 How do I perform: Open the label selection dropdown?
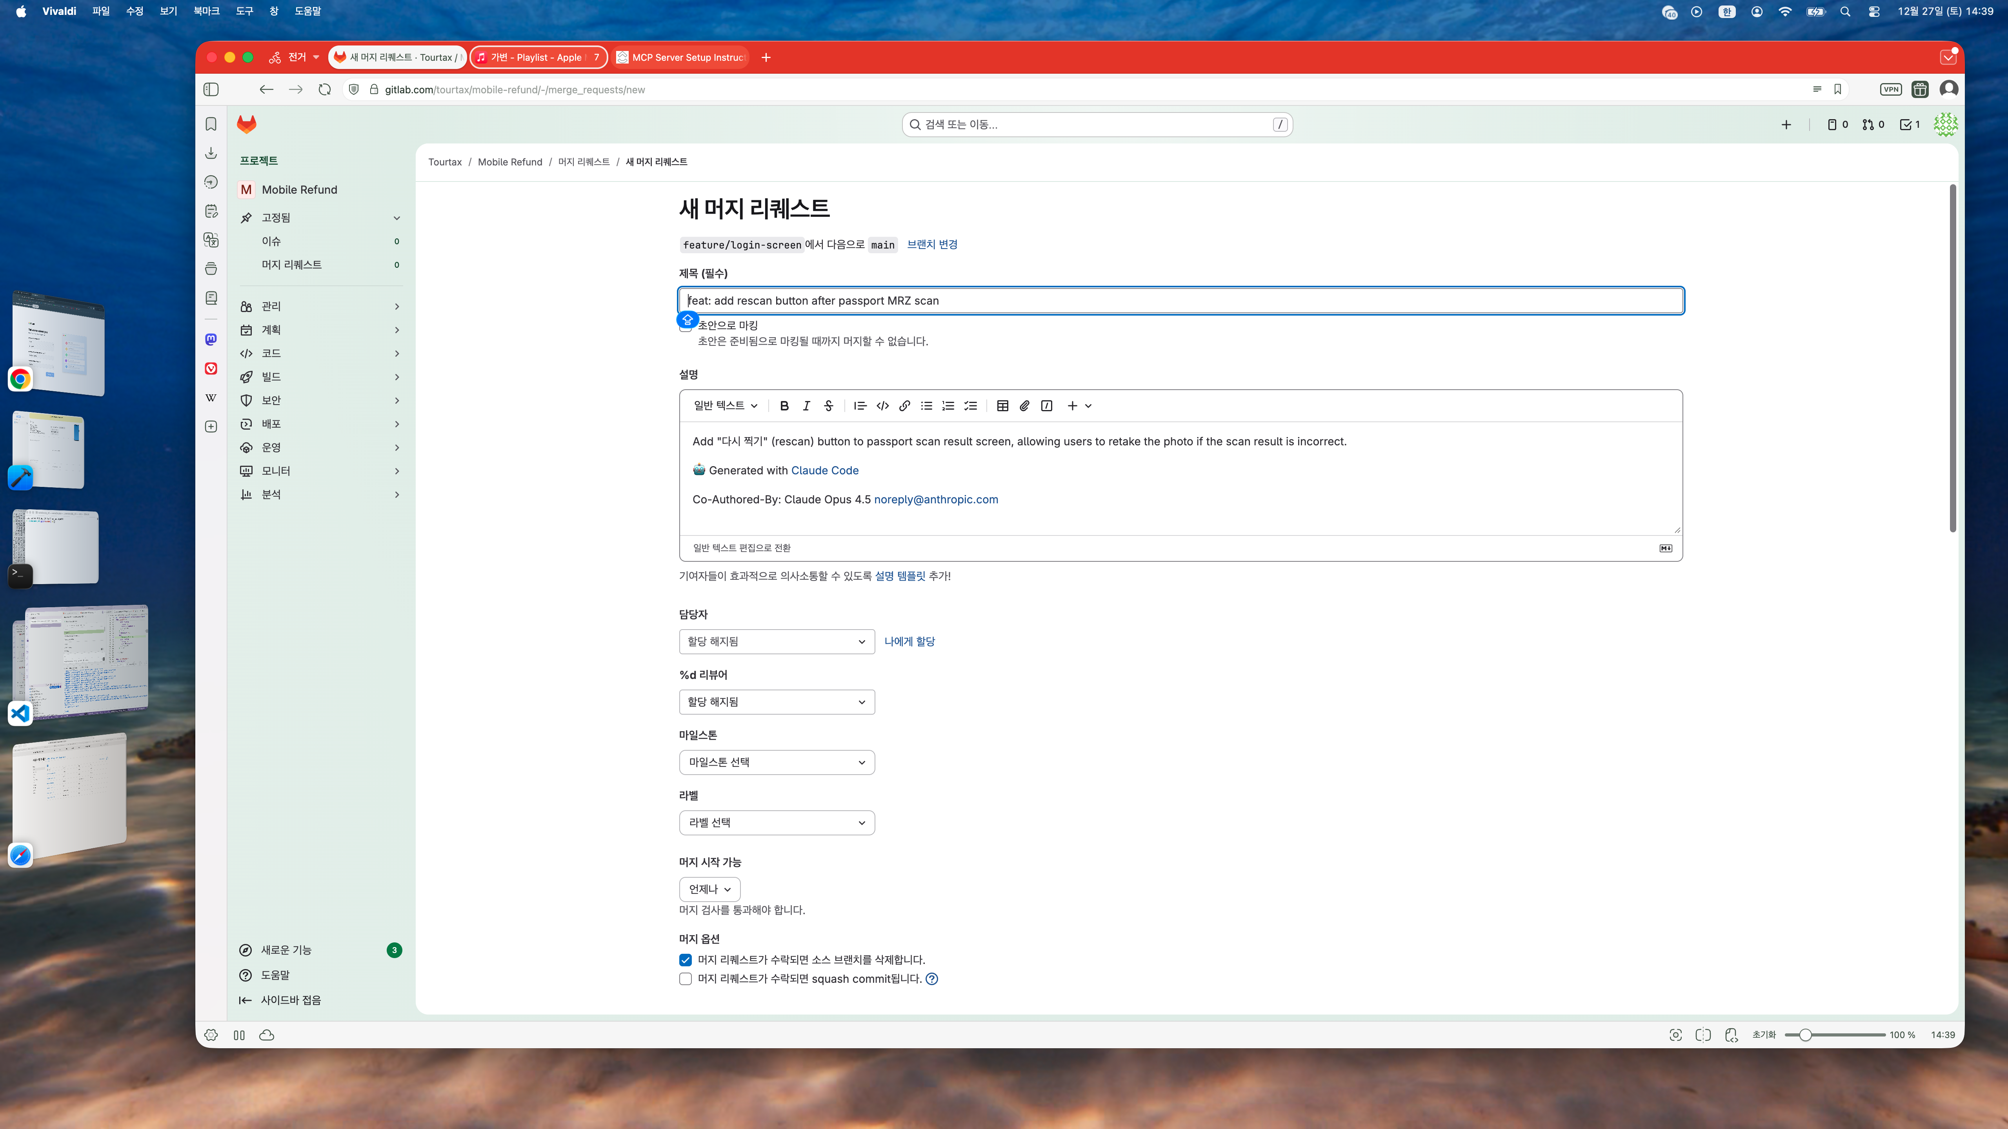[x=777, y=823]
